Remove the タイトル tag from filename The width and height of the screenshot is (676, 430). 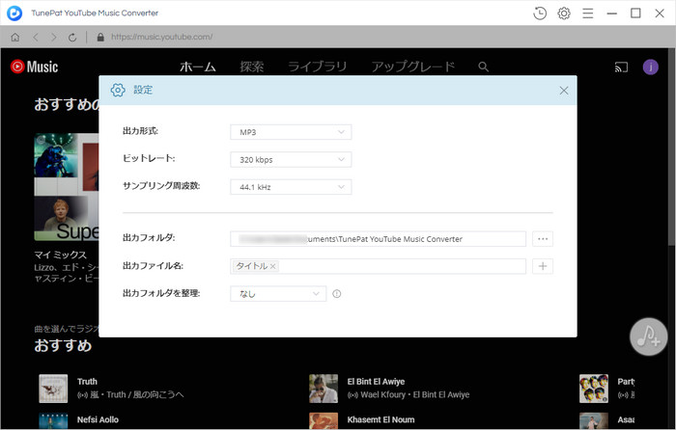pyautogui.click(x=272, y=266)
